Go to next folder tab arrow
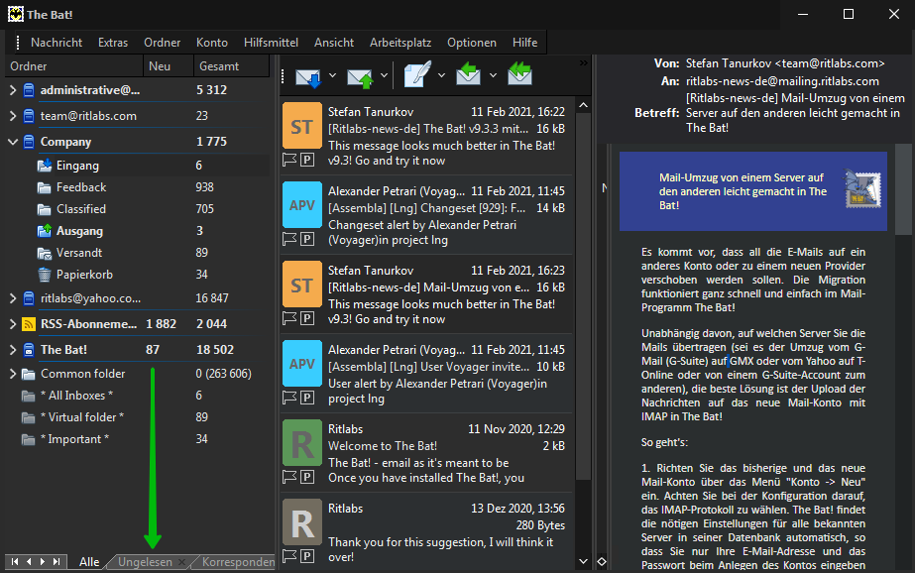This screenshot has height=573, width=915. pos(43,562)
